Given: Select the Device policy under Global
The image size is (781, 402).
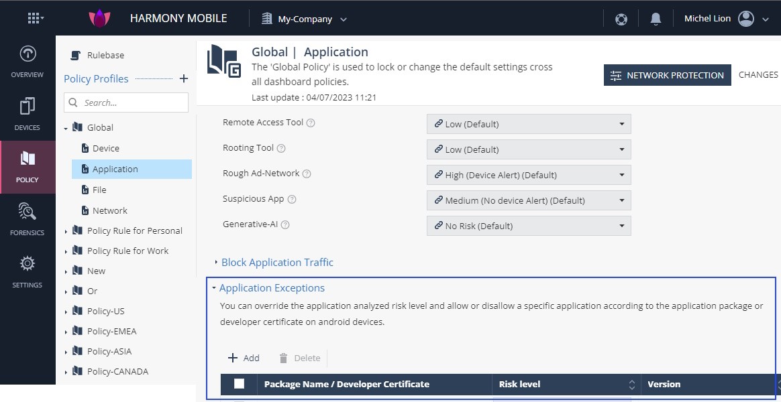Looking at the screenshot, I should coord(105,148).
